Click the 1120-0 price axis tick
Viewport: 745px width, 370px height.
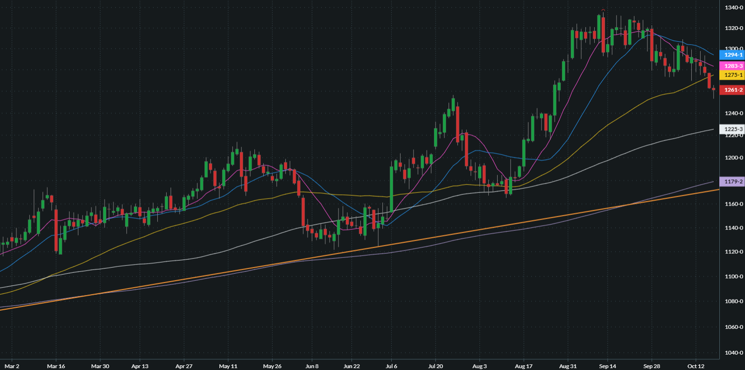734,251
